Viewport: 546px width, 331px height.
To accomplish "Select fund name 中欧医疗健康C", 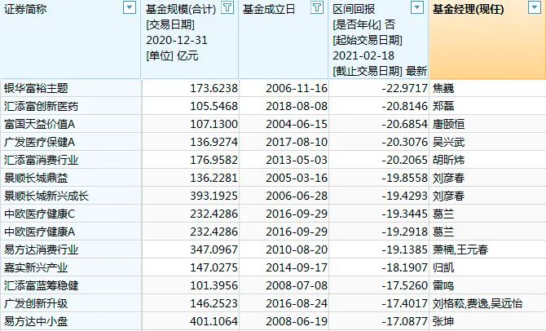I will [x=39, y=214].
